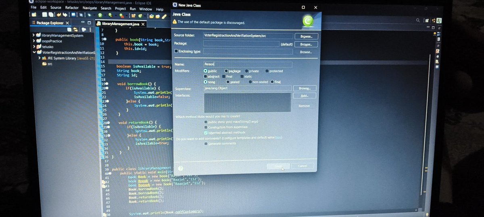The height and width of the screenshot is (217, 484).
Task: Toggle Link with Editor in Package Explorer
Action: coord(75,29)
